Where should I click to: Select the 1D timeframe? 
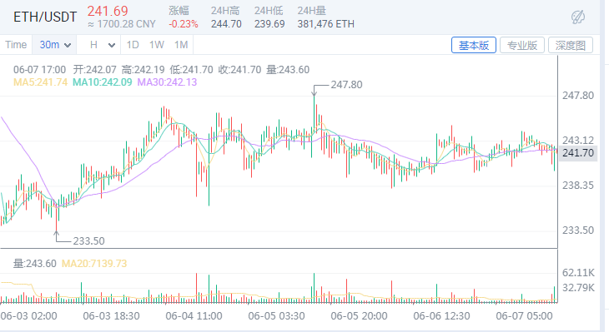point(133,45)
